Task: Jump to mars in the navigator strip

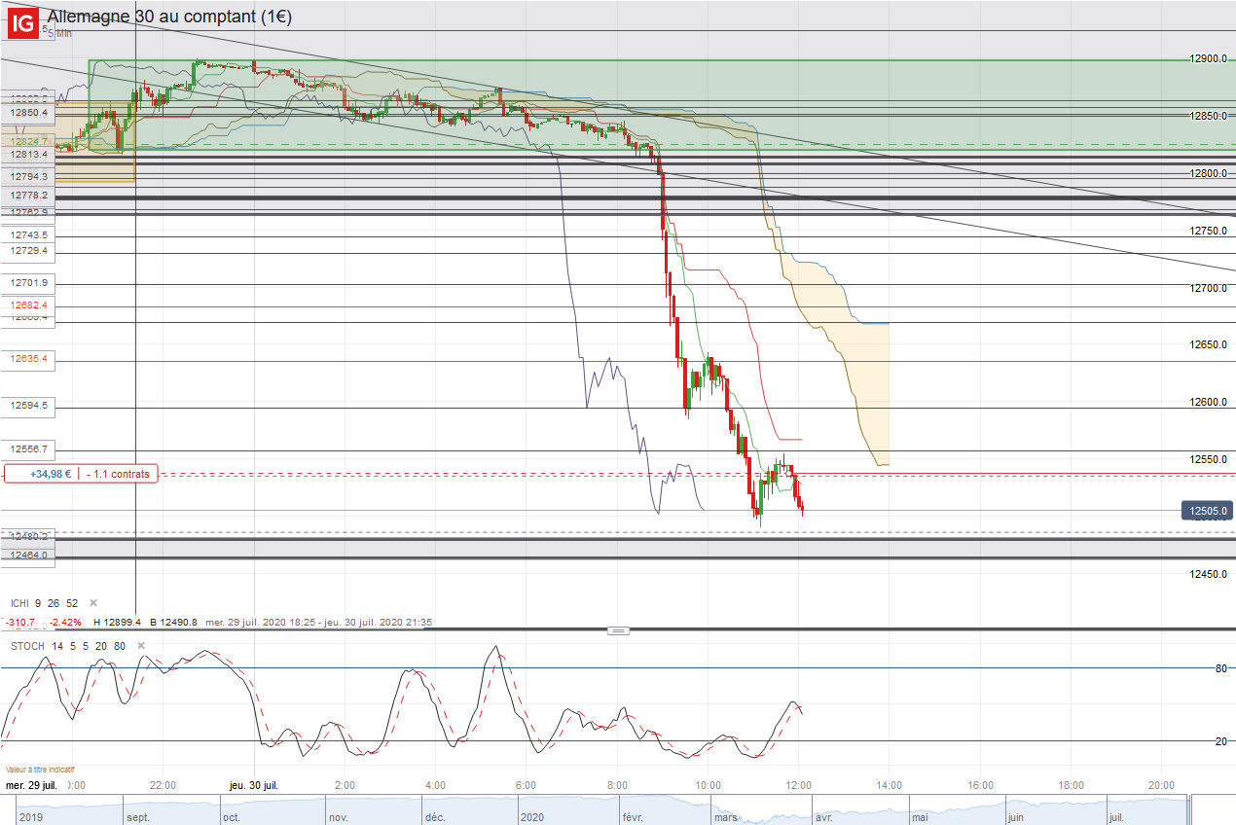Action: coord(726,818)
